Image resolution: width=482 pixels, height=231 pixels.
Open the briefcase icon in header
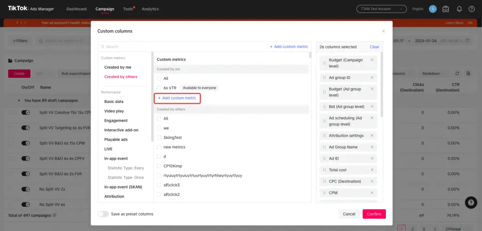446,9
